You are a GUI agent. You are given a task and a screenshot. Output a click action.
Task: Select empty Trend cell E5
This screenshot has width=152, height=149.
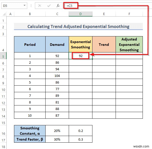[104, 56]
